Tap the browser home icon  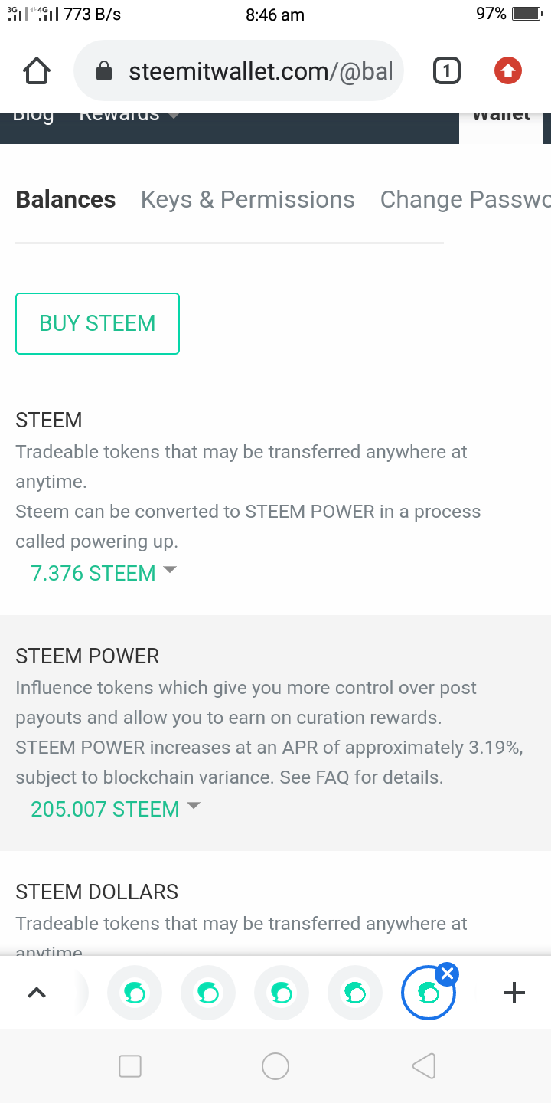[37, 71]
